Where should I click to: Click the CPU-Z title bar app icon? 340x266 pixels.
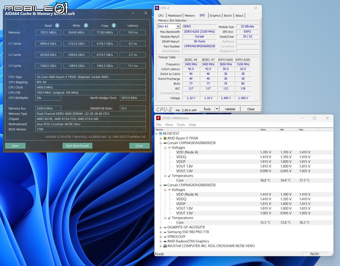click(x=157, y=8)
